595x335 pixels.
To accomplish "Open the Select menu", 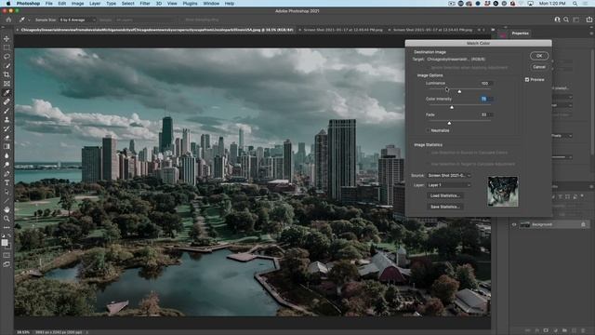I will tap(128, 4).
